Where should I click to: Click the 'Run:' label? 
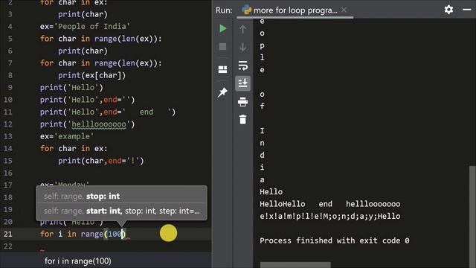pos(224,10)
